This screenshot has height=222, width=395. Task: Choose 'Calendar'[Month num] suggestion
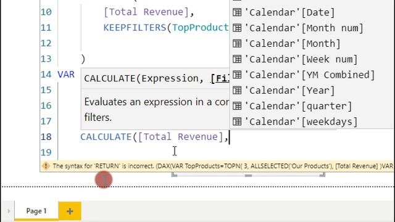[x=312, y=28]
